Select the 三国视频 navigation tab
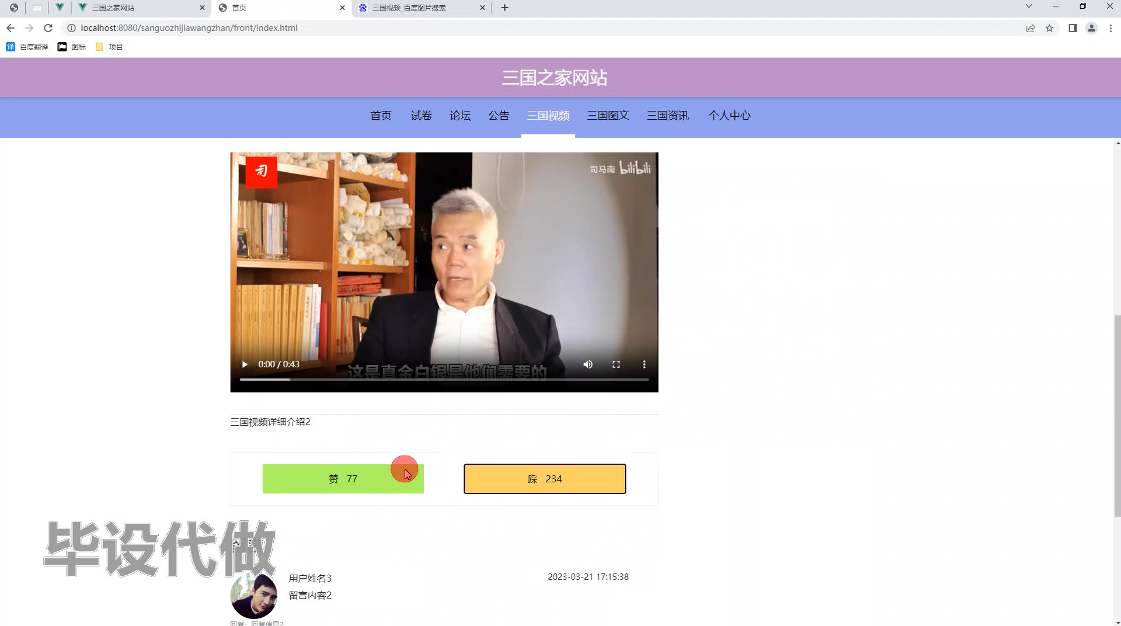Viewport: 1121px width, 626px height. [x=548, y=116]
